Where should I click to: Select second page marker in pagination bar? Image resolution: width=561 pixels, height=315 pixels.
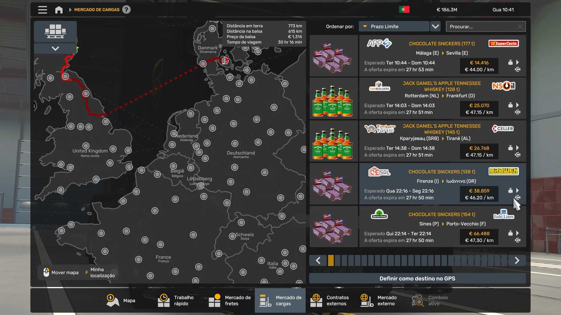[337, 260]
